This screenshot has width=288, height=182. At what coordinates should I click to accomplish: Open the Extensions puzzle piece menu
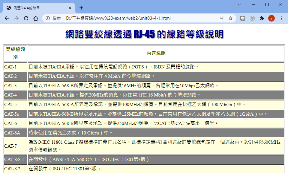click(x=262, y=18)
